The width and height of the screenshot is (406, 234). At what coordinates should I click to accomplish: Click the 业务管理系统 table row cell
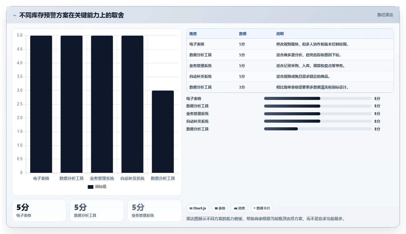pyautogui.click(x=201, y=66)
